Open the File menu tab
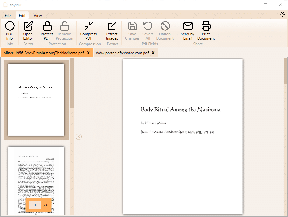This screenshot has height=217, width=288. point(8,15)
